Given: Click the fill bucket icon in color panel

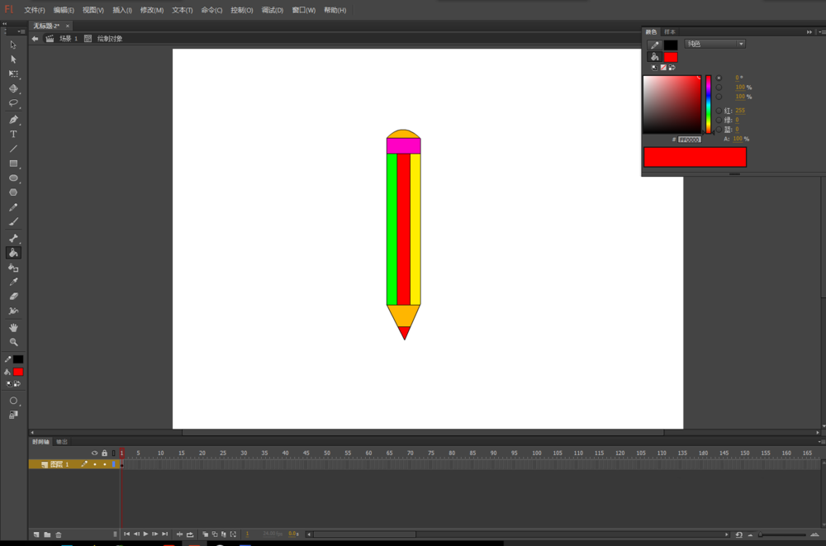Looking at the screenshot, I should click(654, 57).
